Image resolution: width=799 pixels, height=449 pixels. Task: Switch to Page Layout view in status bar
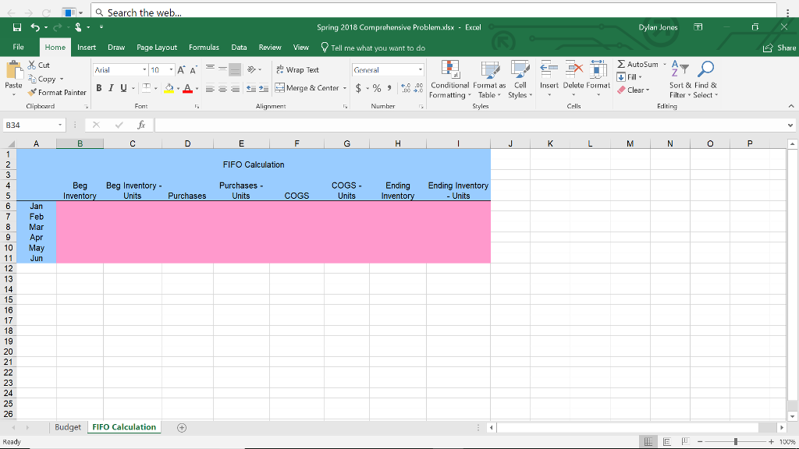[x=666, y=442]
